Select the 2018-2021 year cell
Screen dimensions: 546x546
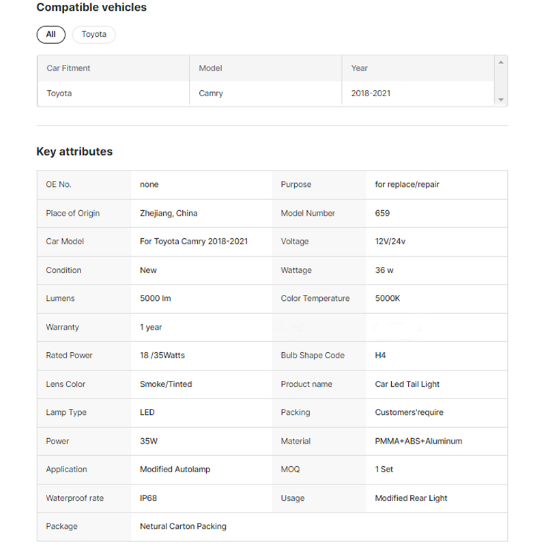click(371, 94)
